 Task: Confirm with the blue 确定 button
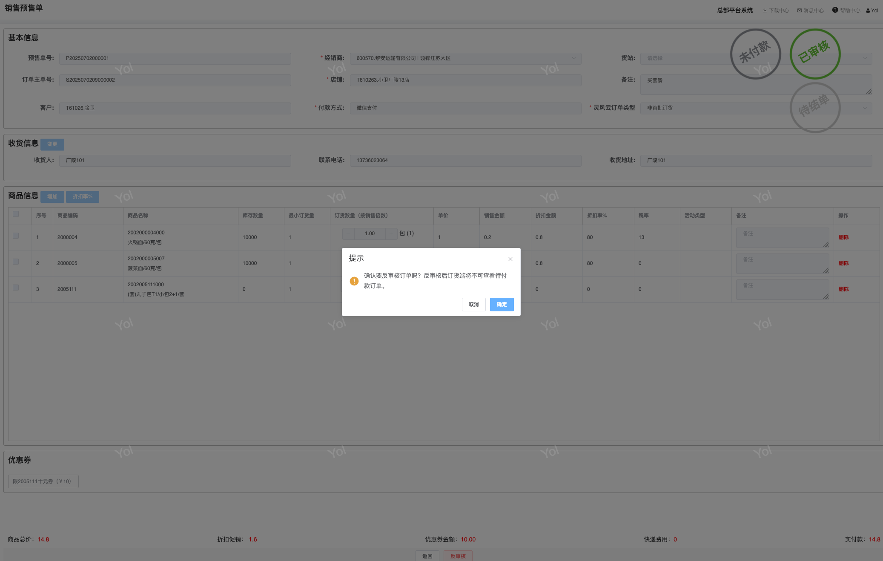pyautogui.click(x=502, y=305)
